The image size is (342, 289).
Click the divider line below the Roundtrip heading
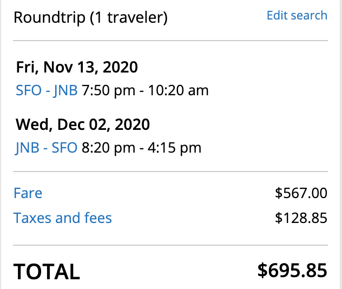[x=170, y=41]
